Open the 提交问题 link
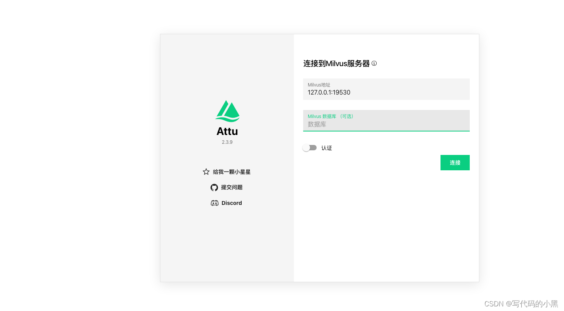This screenshot has height=311, width=564. point(232,188)
